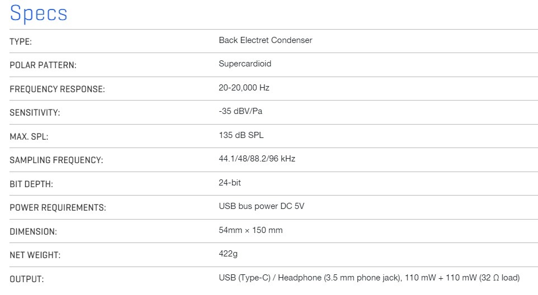Click the SAMPLING FREQUENCY label
The height and width of the screenshot is (295, 538).
[x=56, y=160]
